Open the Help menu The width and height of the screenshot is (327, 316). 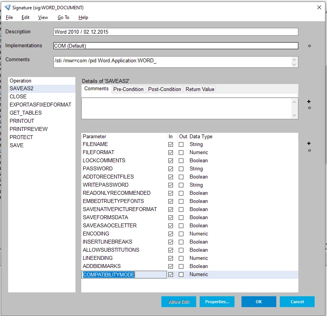tap(83, 17)
